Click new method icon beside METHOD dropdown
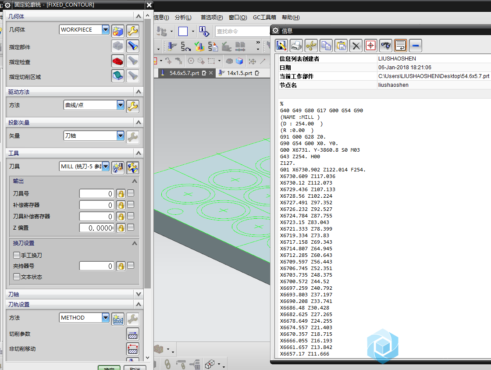This screenshot has height=370, width=491. [118, 319]
